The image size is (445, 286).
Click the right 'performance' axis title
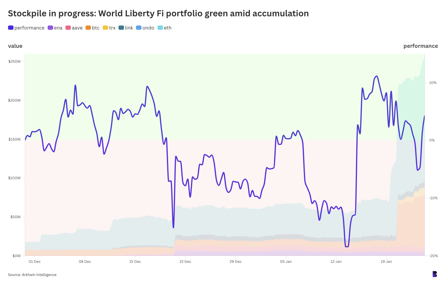[420, 46]
